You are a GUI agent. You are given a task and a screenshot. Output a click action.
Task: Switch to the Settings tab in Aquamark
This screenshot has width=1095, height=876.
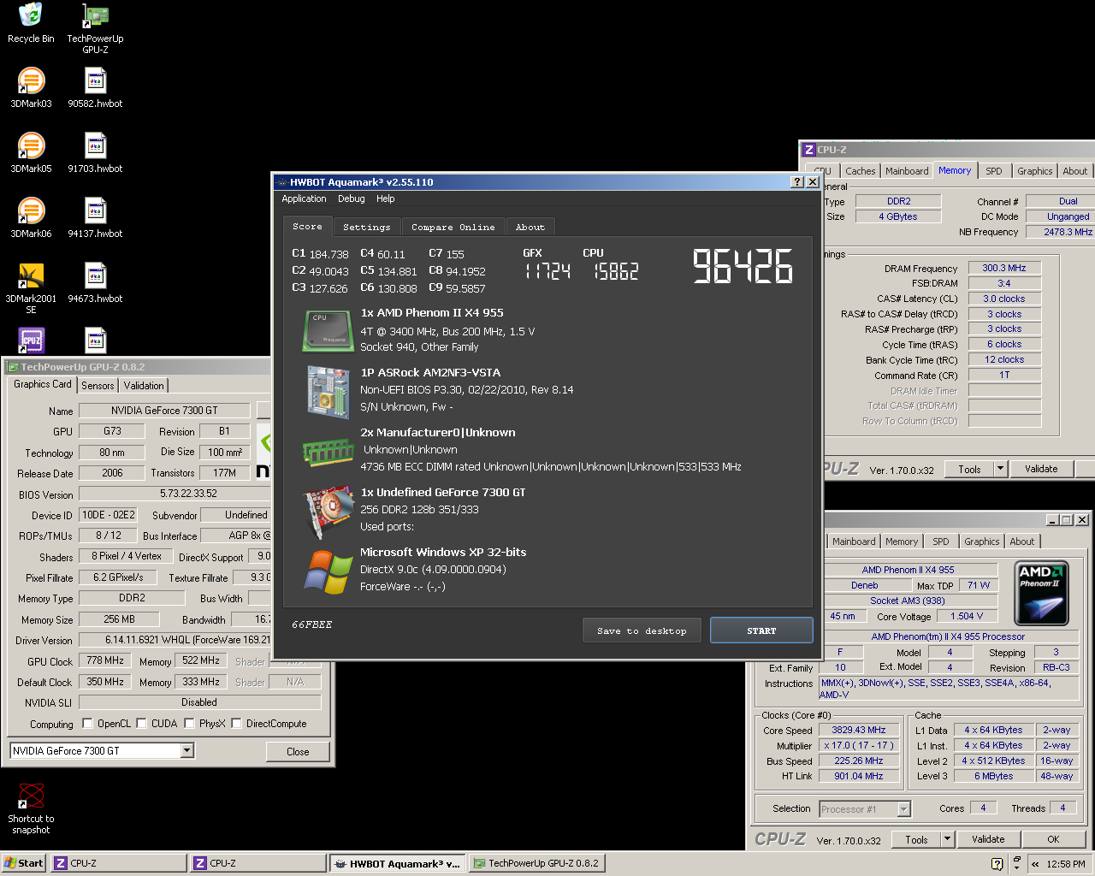[366, 227]
